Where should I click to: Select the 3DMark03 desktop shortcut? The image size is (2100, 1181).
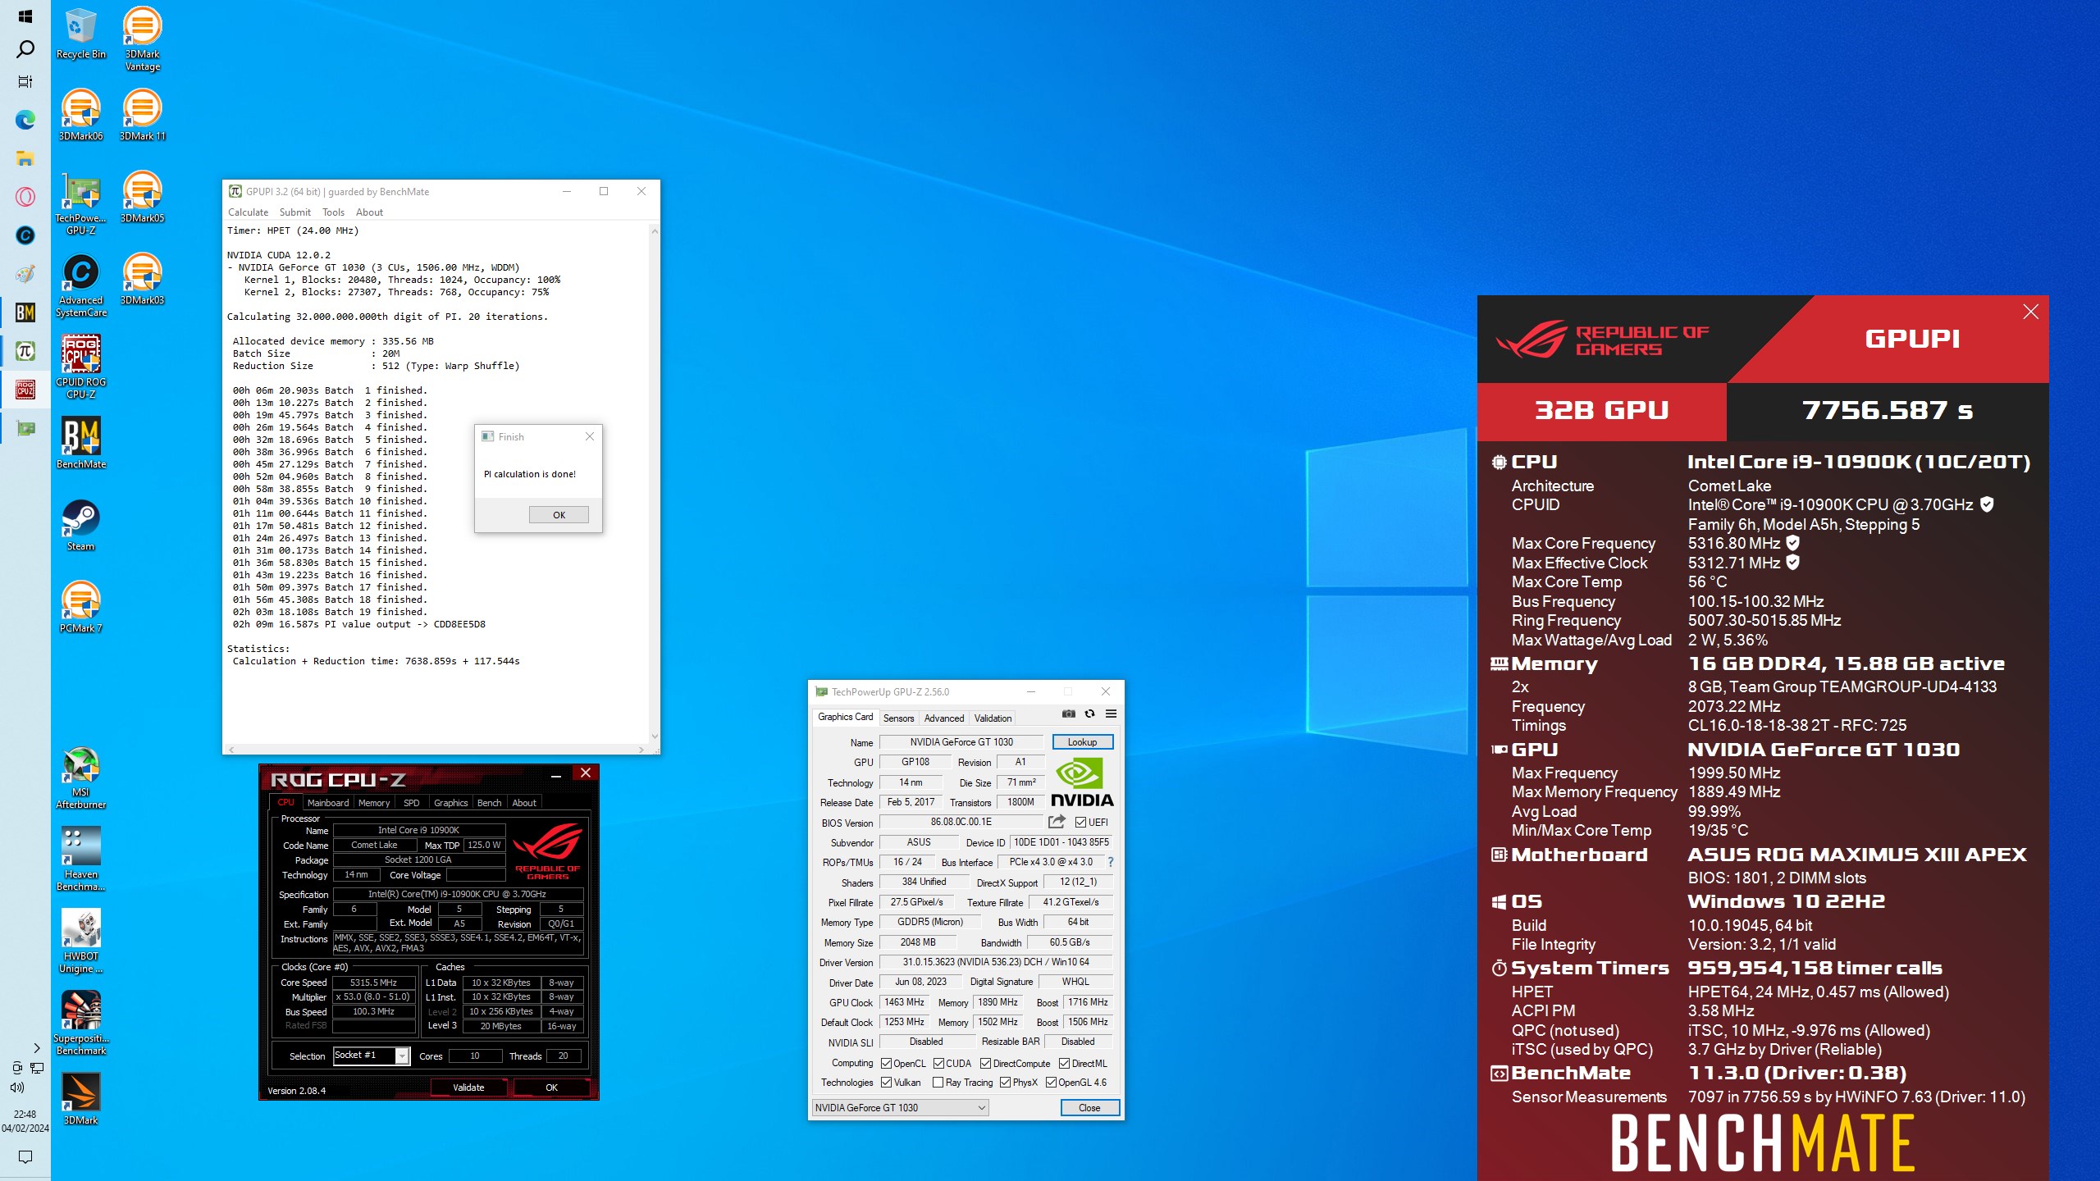(142, 279)
